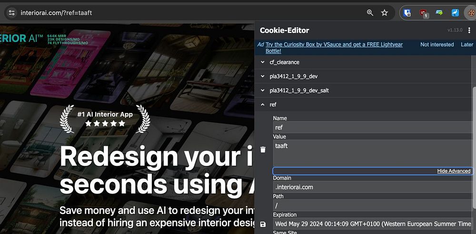Open the Curiosity Box by VSauce ad link
This screenshot has width=476, height=234.
(x=334, y=48)
